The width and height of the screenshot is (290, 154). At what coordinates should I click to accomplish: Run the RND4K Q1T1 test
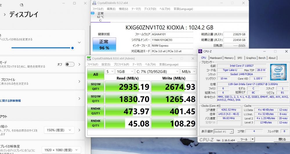[96, 123]
